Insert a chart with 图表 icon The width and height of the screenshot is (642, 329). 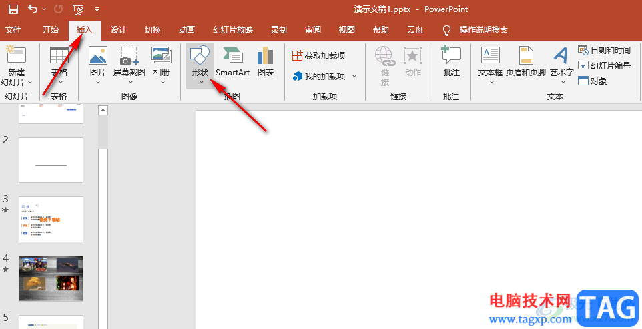266,62
